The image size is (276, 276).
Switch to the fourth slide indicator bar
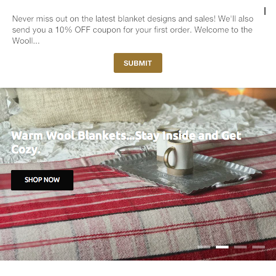pyautogui.click(x=258, y=247)
